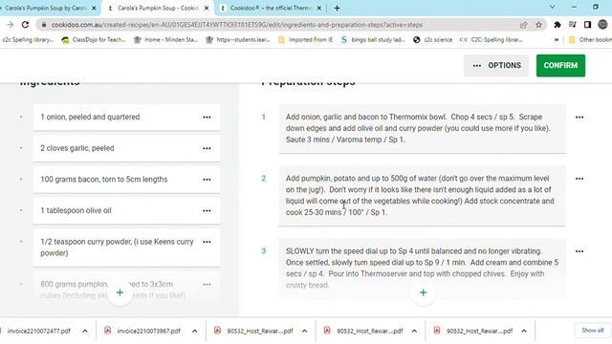The height and width of the screenshot is (344, 612).
Task: Open options menu for preparation step 2
Action: click(579, 179)
